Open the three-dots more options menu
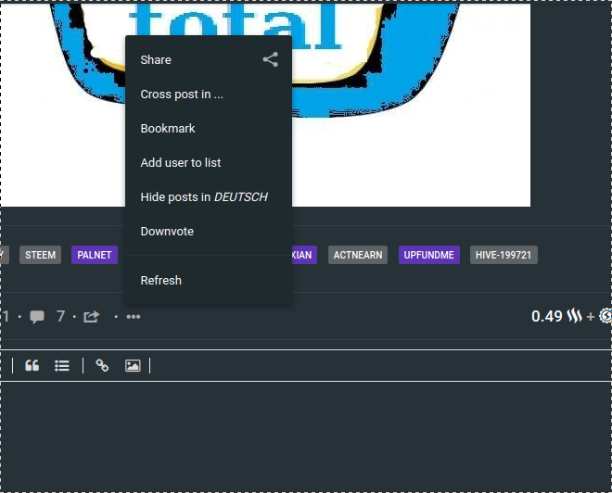This screenshot has width=612, height=493. point(134,317)
